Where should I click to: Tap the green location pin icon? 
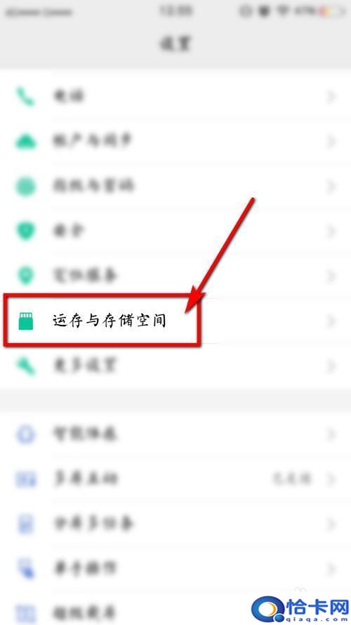25,276
